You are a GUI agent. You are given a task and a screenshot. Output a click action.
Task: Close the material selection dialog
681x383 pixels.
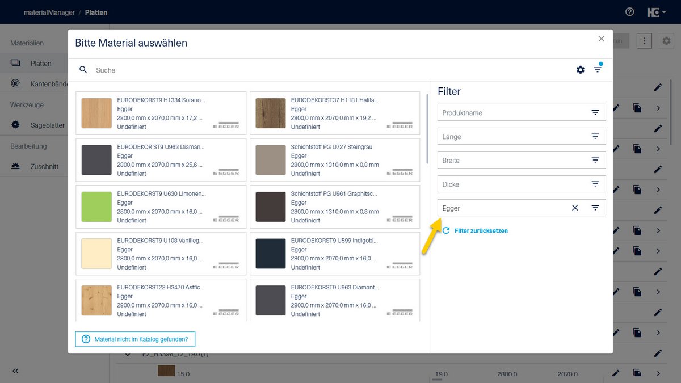[602, 39]
